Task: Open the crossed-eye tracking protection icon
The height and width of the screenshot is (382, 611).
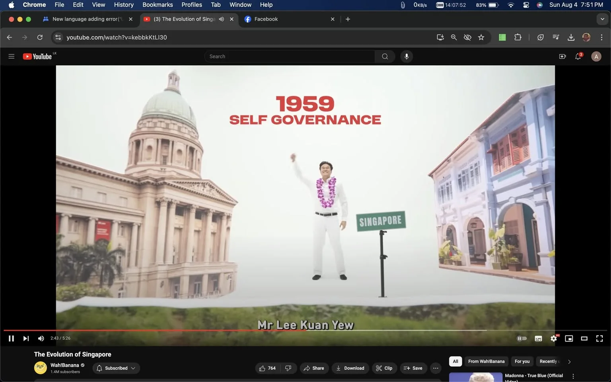Action: [x=467, y=37]
